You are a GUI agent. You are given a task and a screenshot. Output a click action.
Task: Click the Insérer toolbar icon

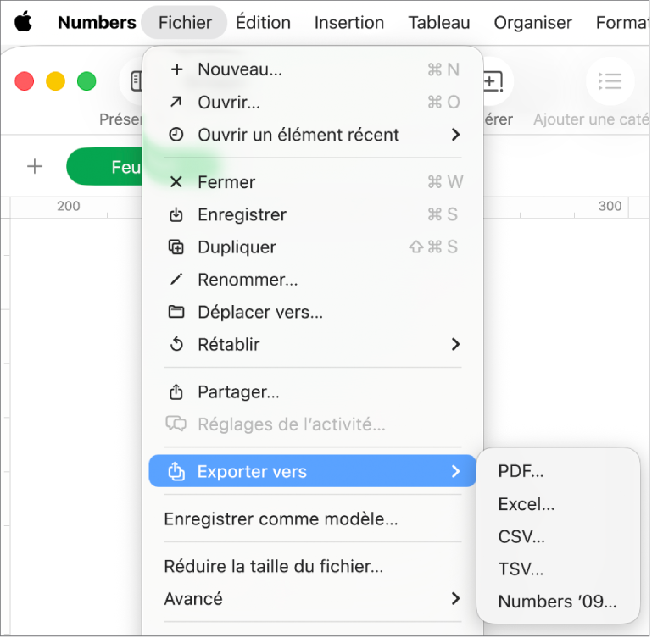click(494, 81)
